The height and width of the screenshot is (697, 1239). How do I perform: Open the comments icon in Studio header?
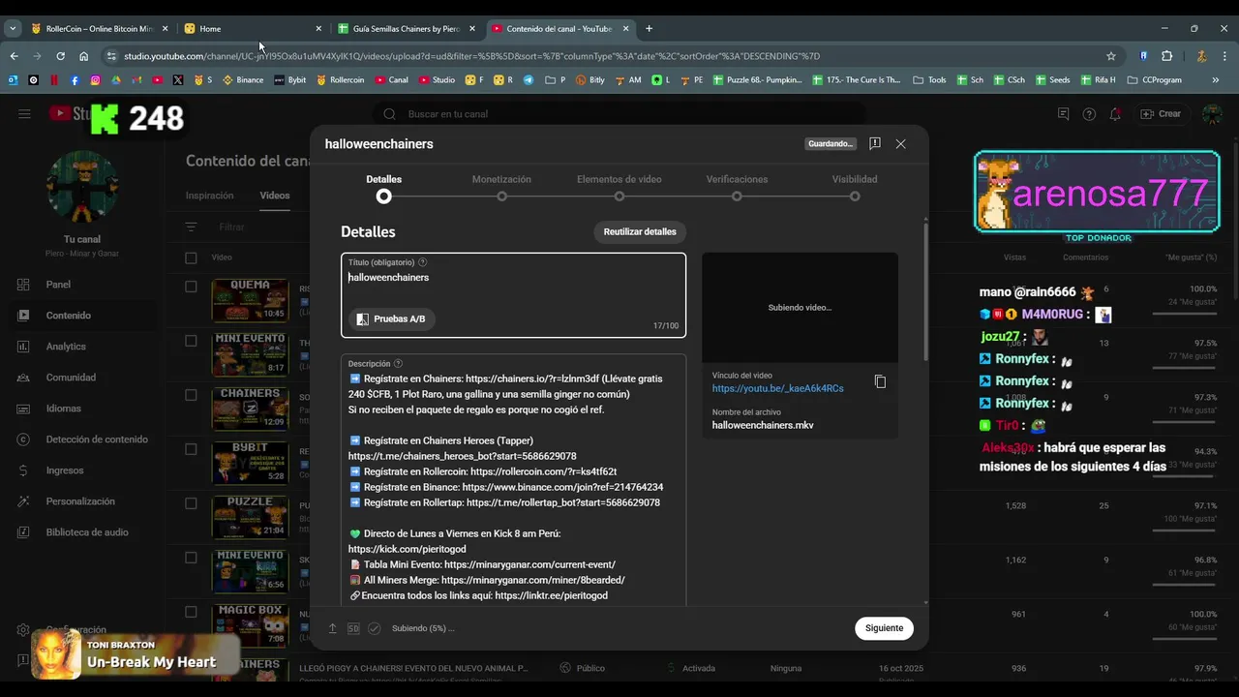pyautogui.click(x=1063, y=114)
